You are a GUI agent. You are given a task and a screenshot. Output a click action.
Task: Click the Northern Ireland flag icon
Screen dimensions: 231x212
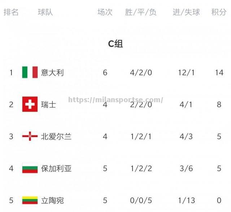click(x=30, y=136)
